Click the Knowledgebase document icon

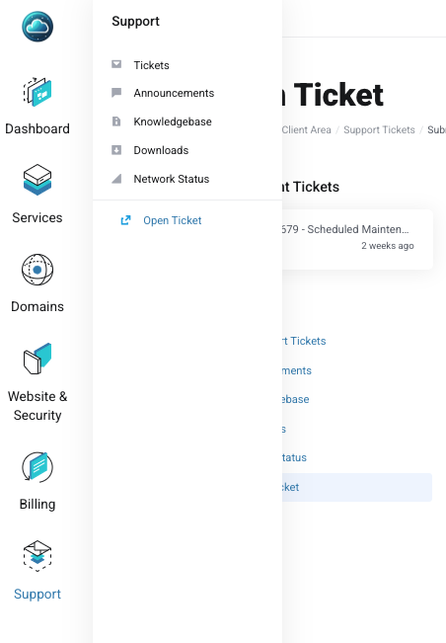(x=116, y=121)
